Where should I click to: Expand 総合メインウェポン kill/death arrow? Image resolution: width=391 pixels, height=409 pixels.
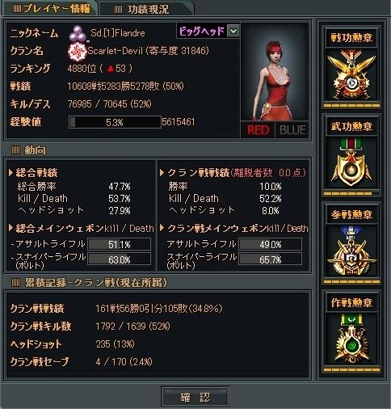tap(11, 228)
